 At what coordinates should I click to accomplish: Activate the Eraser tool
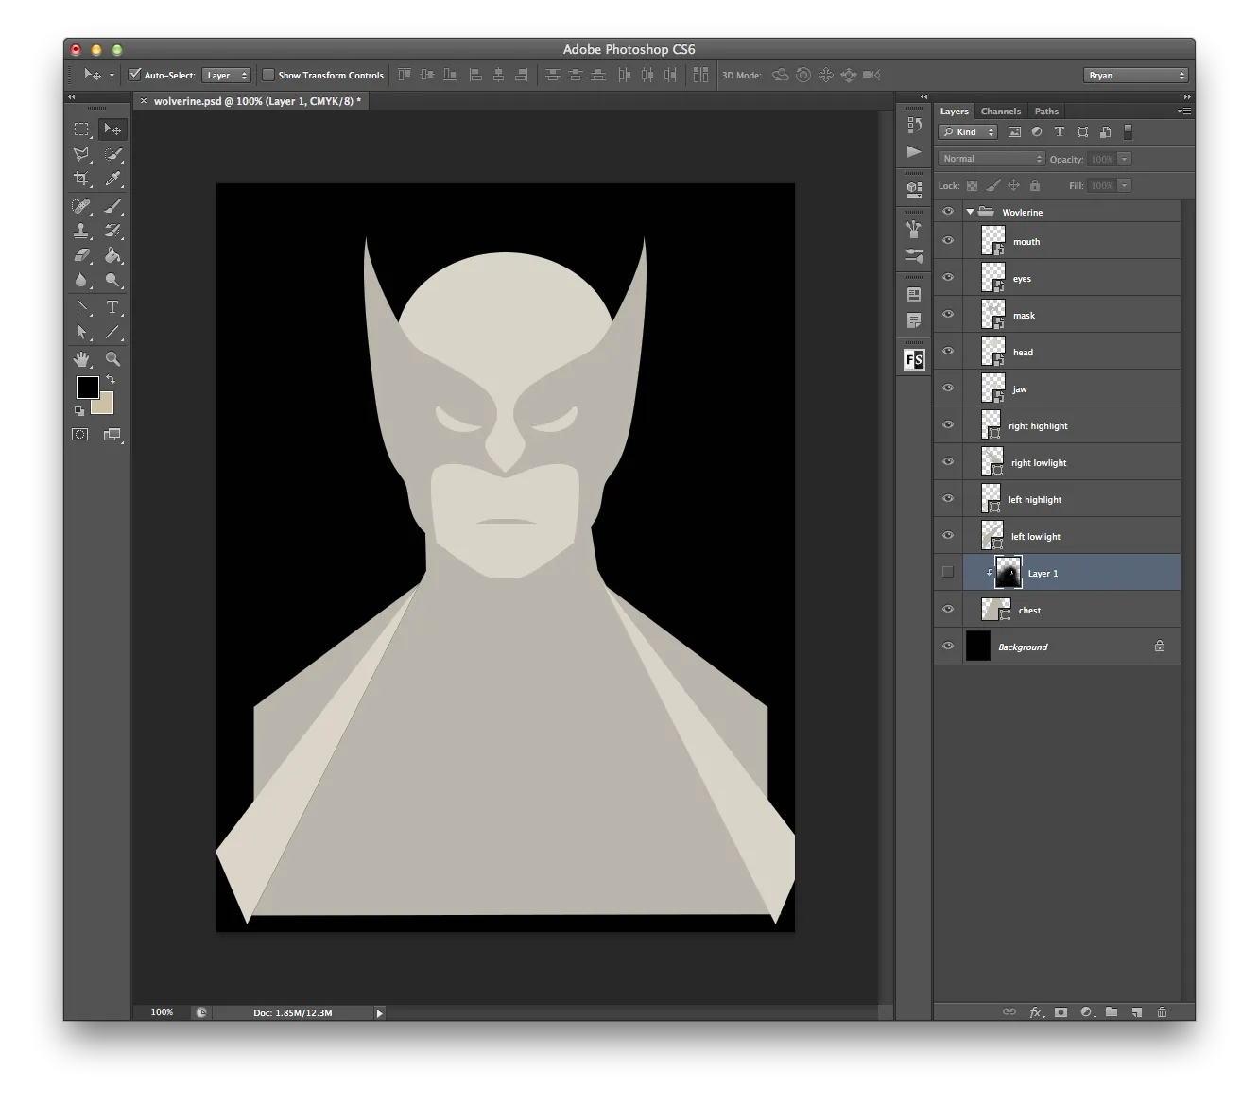tap(82, 255)
